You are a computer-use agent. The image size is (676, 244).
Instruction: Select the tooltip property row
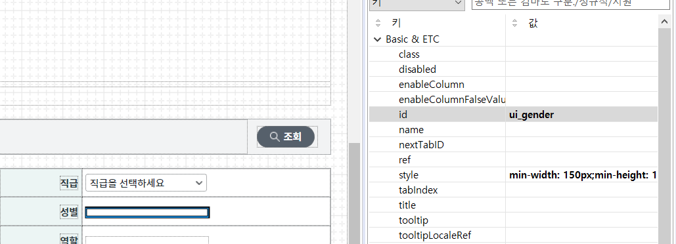click(x=513, y=220)
